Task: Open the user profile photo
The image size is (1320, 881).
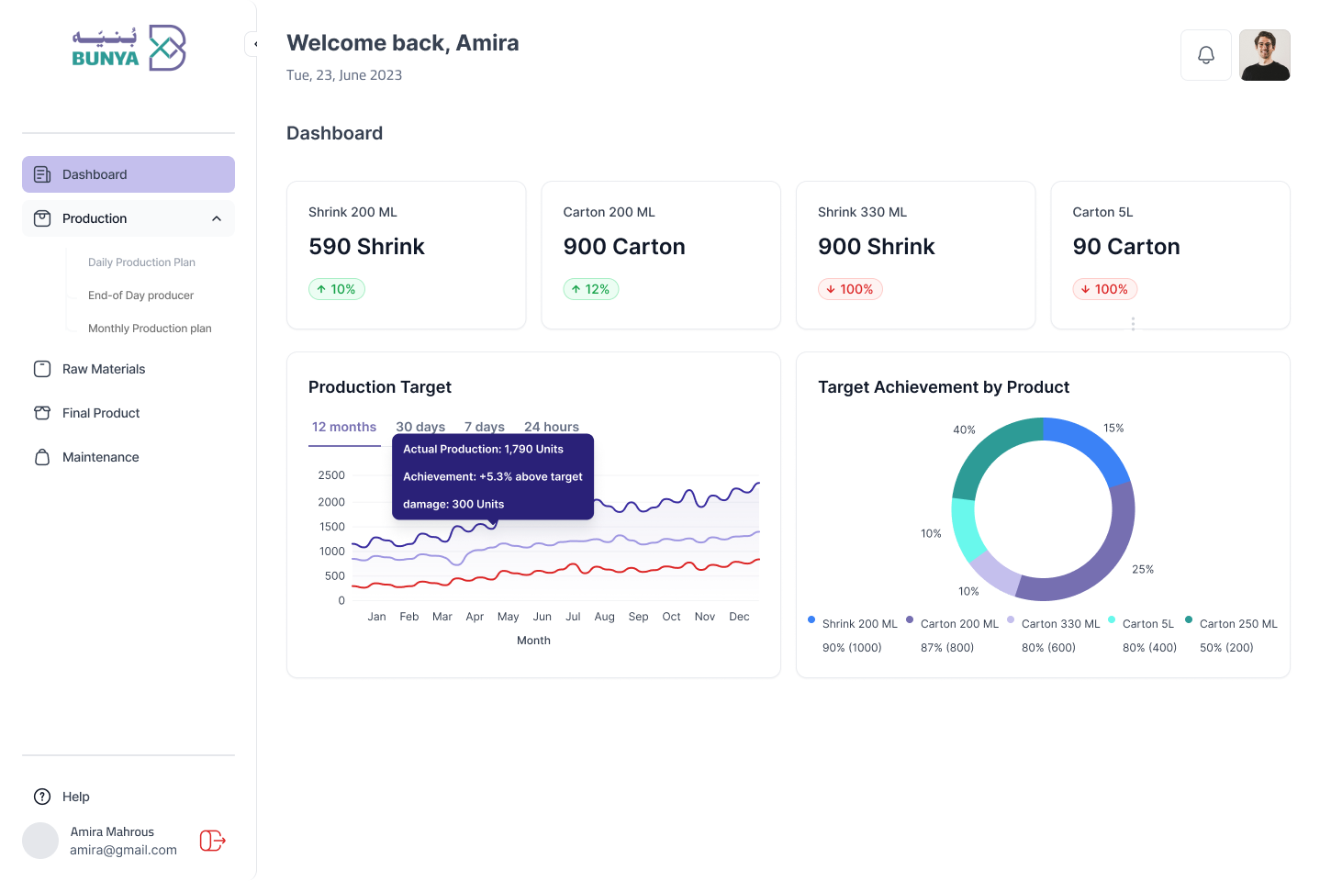Action: (1265, 55)
